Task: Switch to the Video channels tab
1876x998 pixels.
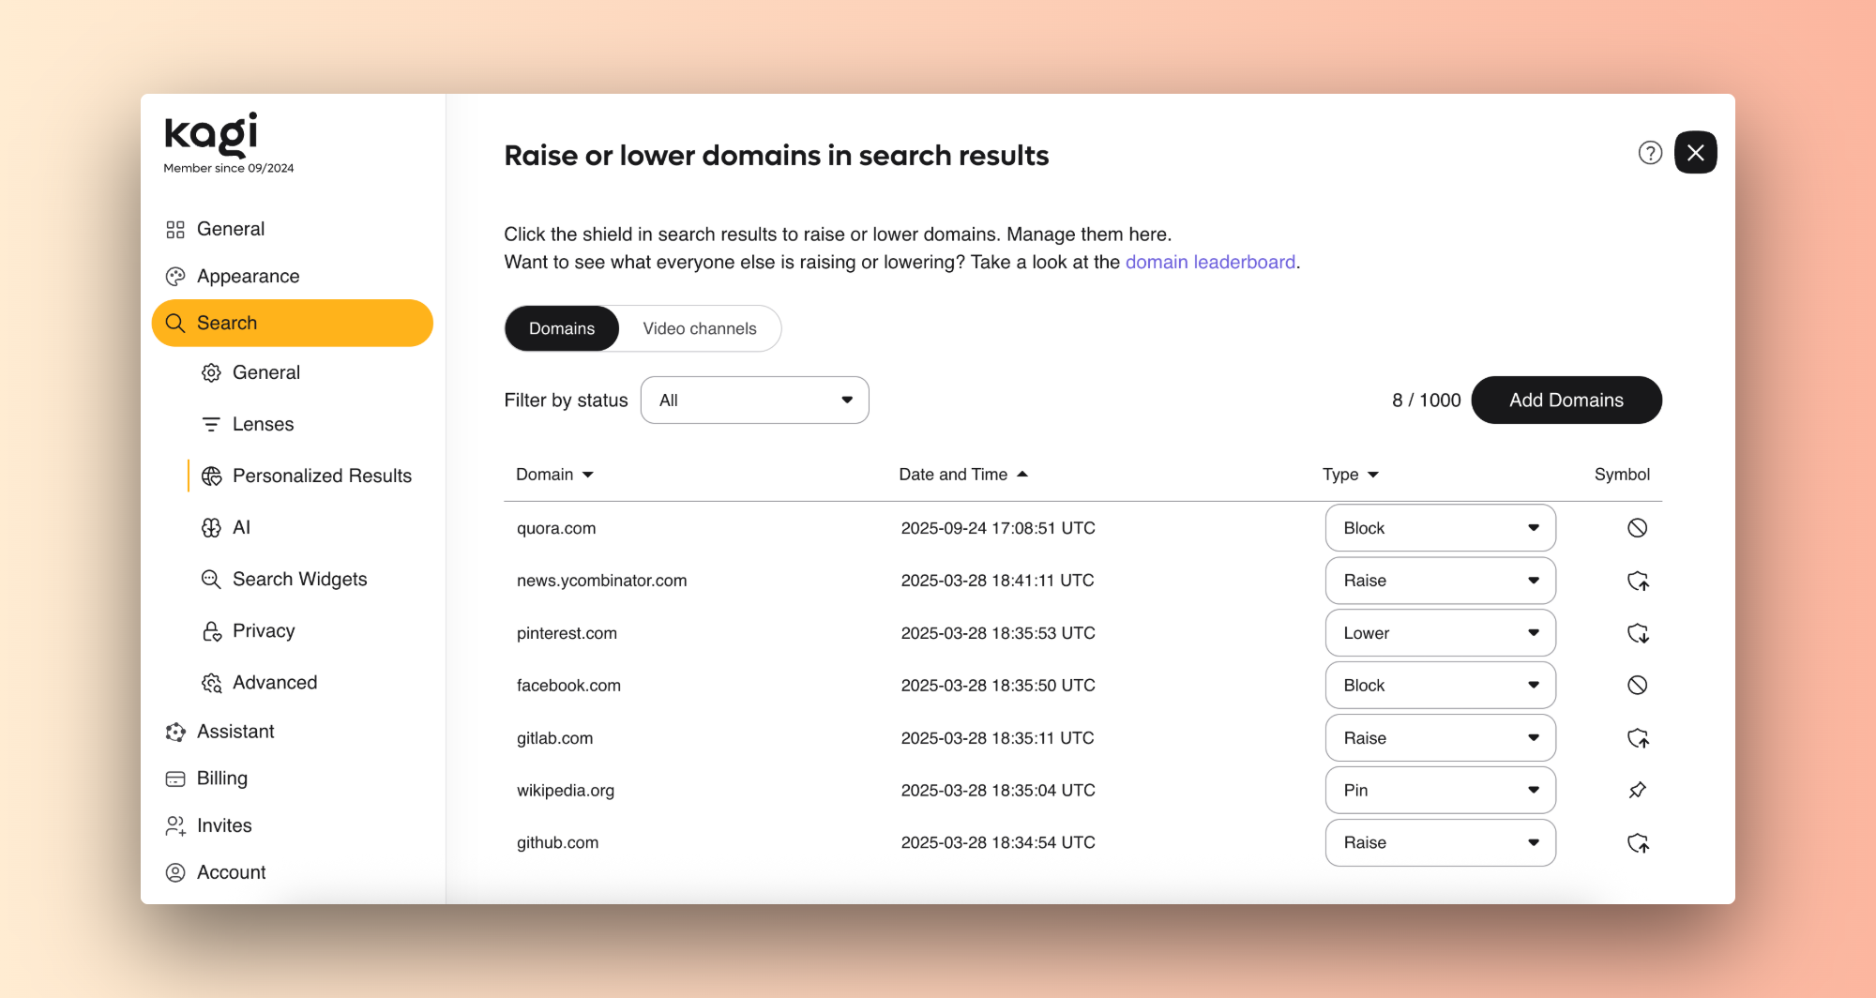Action: click(x=699, y=328)
